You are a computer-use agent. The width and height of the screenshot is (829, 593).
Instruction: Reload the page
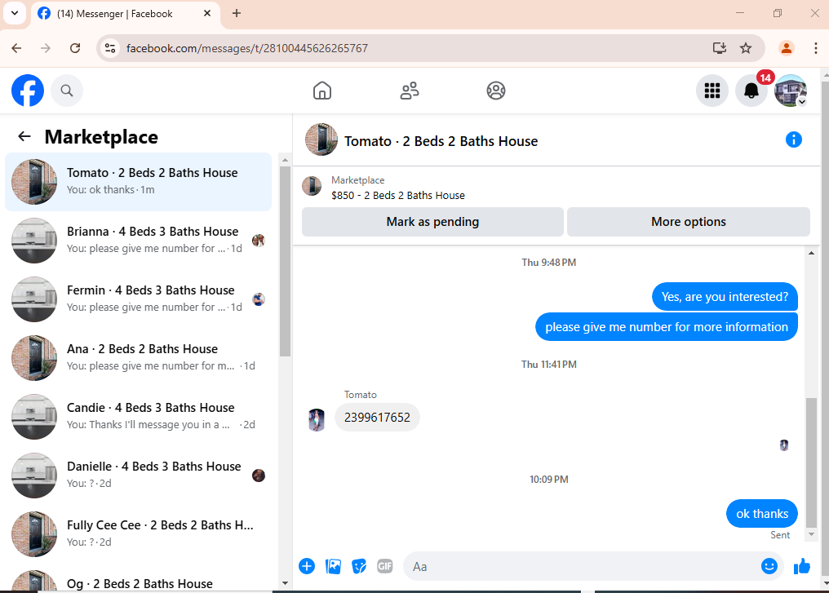(75, 48)
